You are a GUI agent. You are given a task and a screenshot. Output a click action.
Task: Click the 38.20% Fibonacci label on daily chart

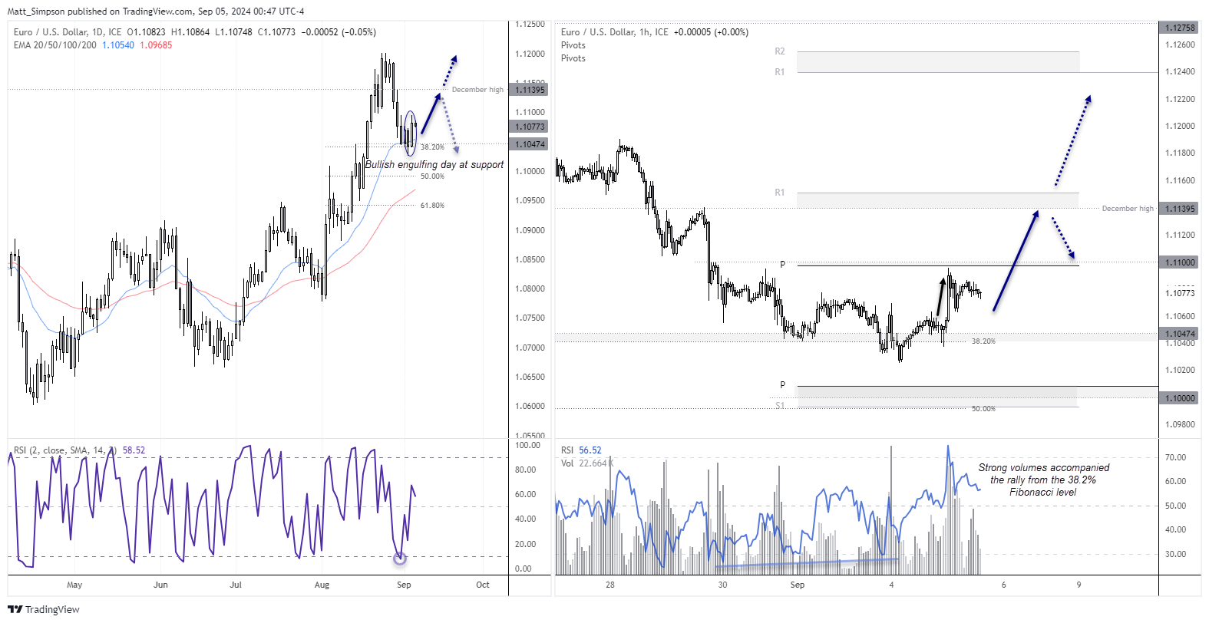pyautogui.click(x=432, y=147)
